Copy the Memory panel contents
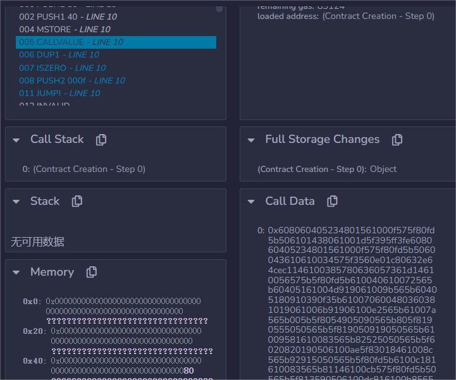The height and width of the screenshot is (380, 456). click(92, 272)
